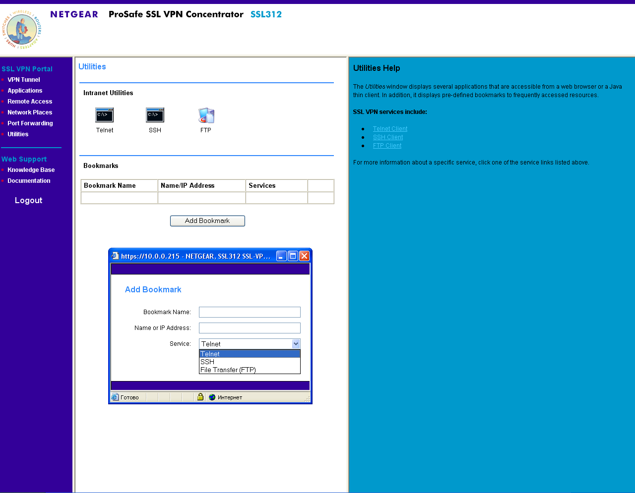
Task: Choose SSH in the Service list
Action: tap(250, 362)
